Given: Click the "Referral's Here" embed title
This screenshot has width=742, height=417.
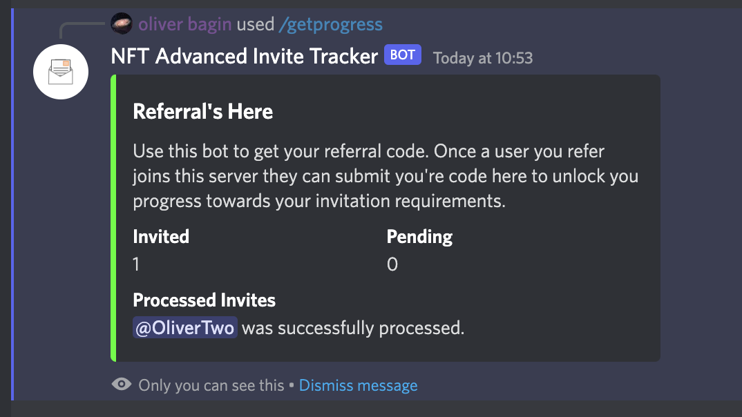Looking at the screenshot, I should [202, 112].
